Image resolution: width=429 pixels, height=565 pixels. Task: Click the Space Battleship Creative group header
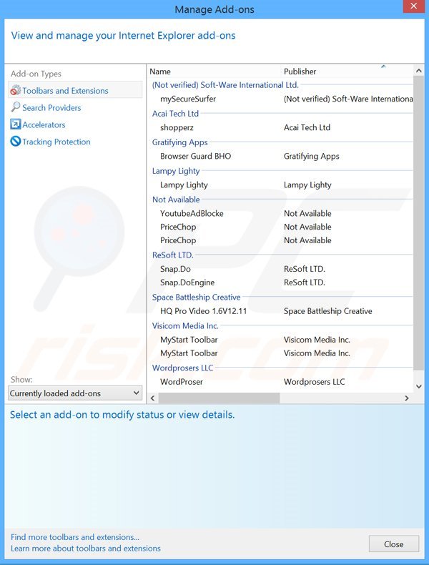coord(197,298)
